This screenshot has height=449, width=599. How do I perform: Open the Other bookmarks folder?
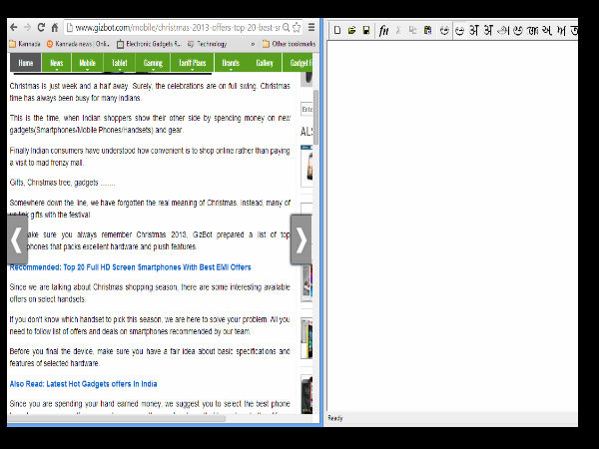(291, 44)
